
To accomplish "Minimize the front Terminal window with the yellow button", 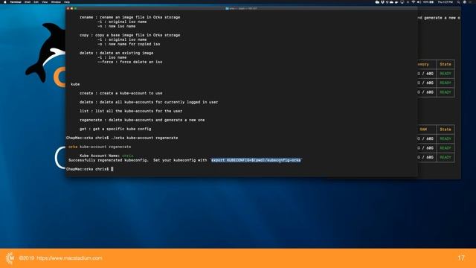I will pyautogui.click(x=71, y=8).
